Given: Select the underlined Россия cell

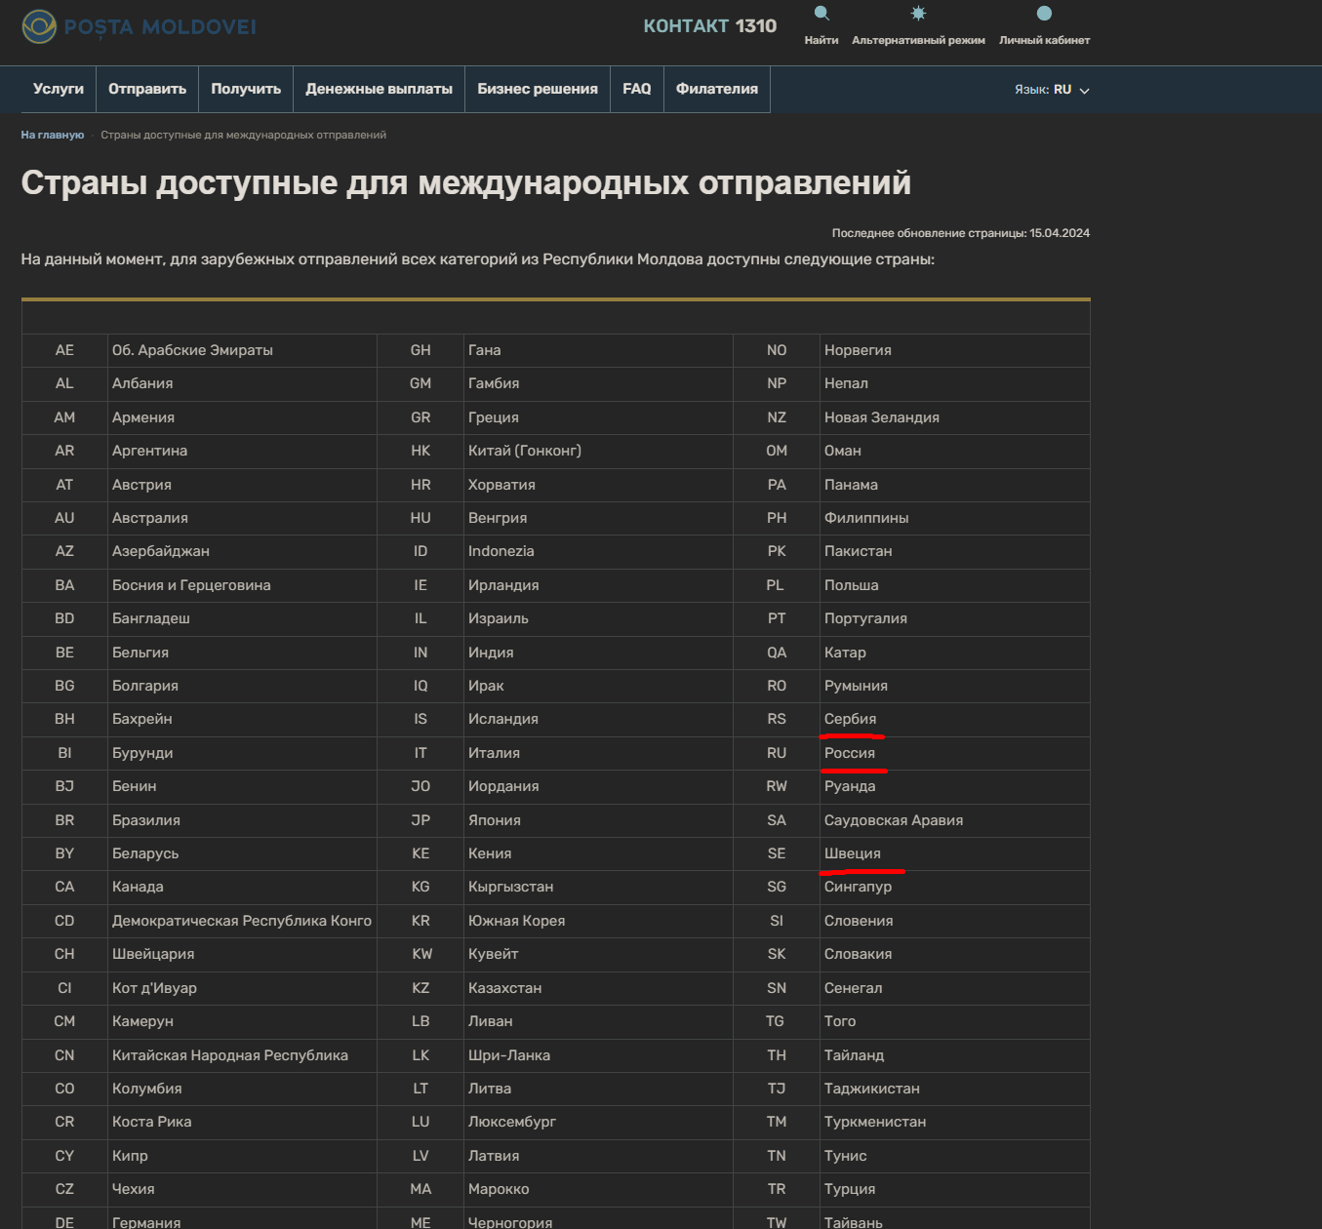Looking at the screenshot, I should click(x=955, y=753).
